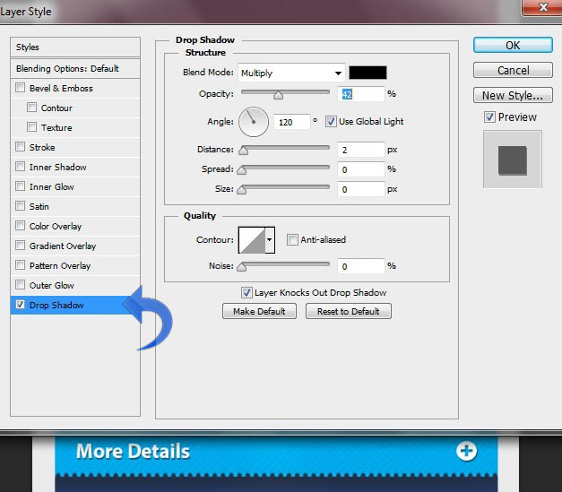The height and width of the screenshot is (492, 562).
Task: Click Reset to Default button
Action: coord(349,311)
